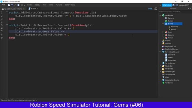
Task: Expand the StarterPlayer node
Action: coord(160,72)
